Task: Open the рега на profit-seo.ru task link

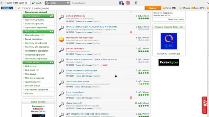Action: tap(75, 16)
